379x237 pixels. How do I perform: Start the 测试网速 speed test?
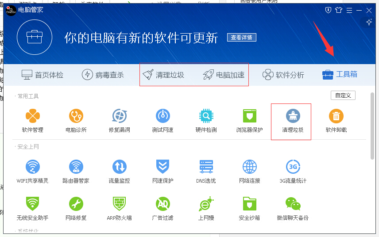pyautogui.click(x=162, y=121)
